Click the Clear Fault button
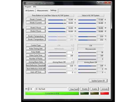Image resolution: width=136 pixels, height=102 pixels. 74,89
